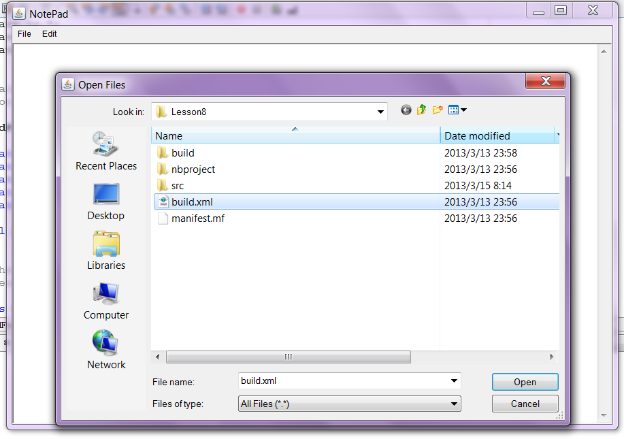The image size is (624, 439).
Task: Click date 2013/3/15 8:14 of src
Action: point(478,186)
